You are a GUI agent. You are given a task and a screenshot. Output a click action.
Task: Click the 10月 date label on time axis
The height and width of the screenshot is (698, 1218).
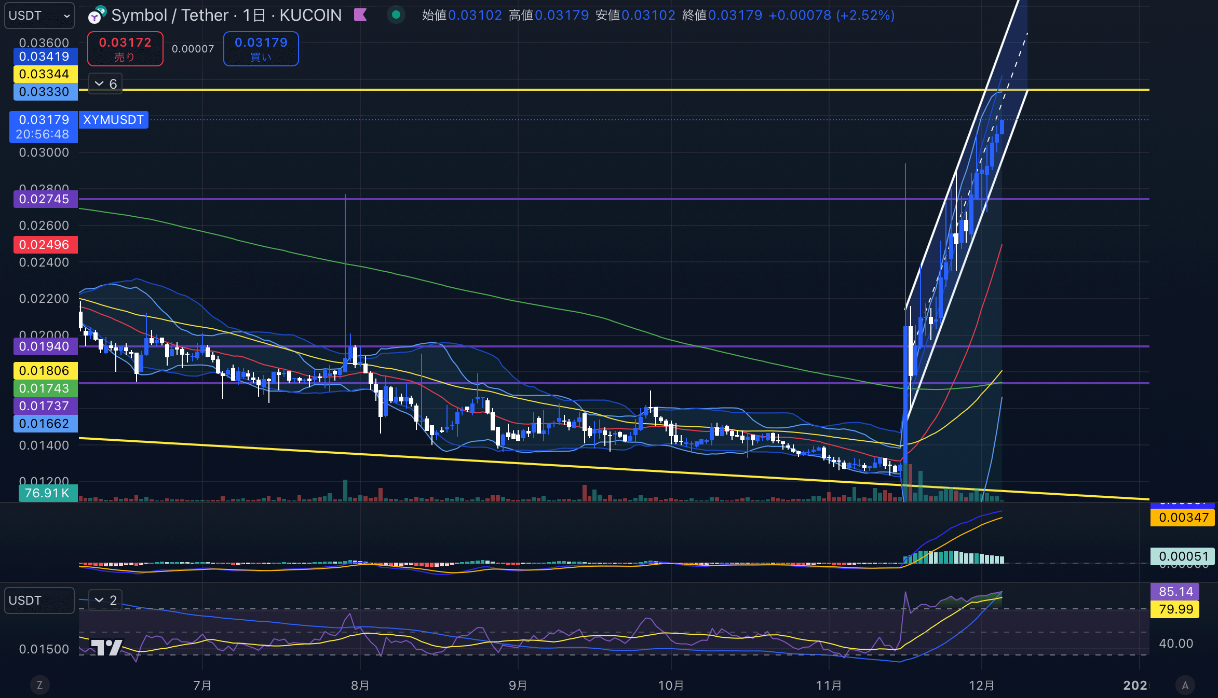tap(671, 686)
